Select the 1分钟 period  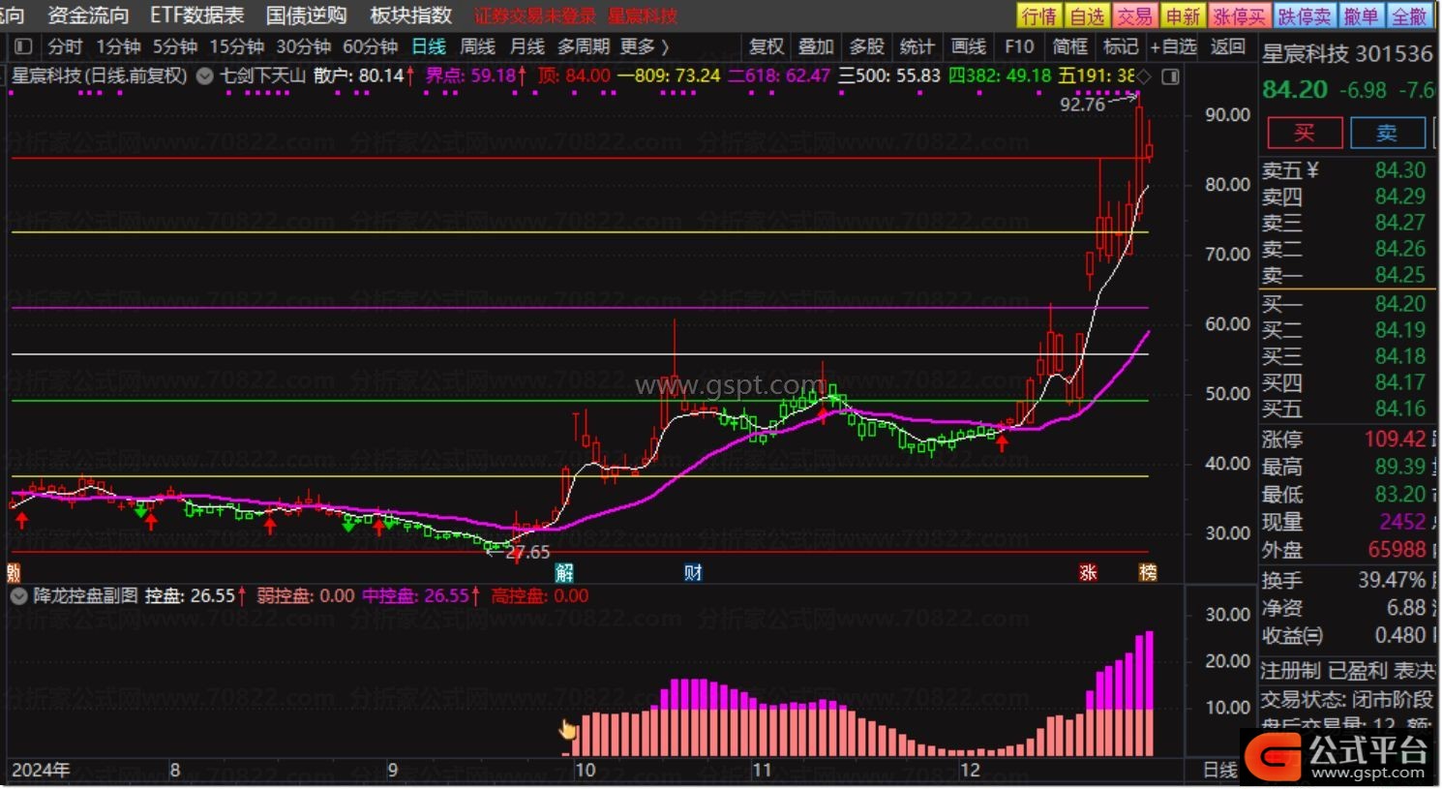pyautogui.click(x=118, y=46)
